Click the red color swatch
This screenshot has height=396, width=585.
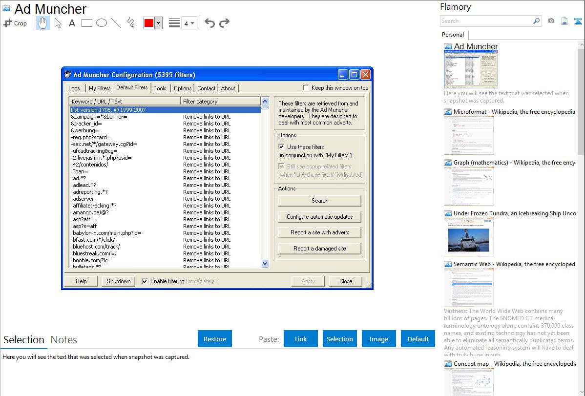click(149, 23)
